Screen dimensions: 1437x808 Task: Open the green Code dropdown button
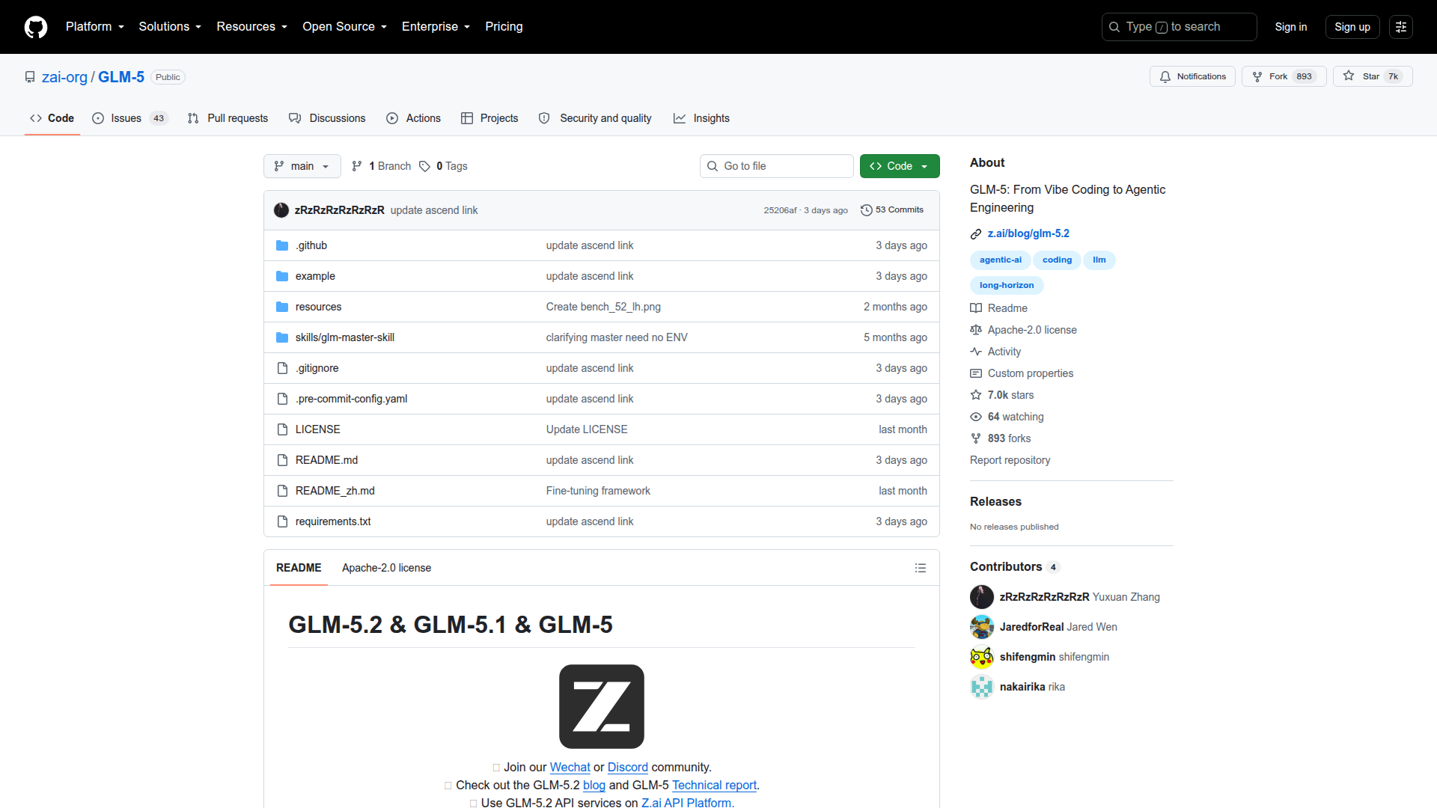point(900,166)
